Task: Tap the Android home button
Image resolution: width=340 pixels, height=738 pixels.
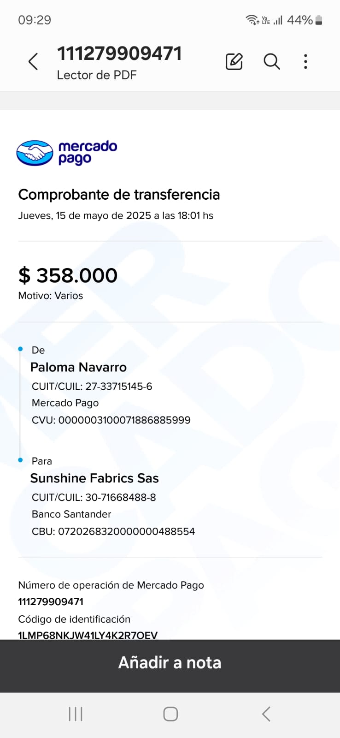Action: pos(170,714)
